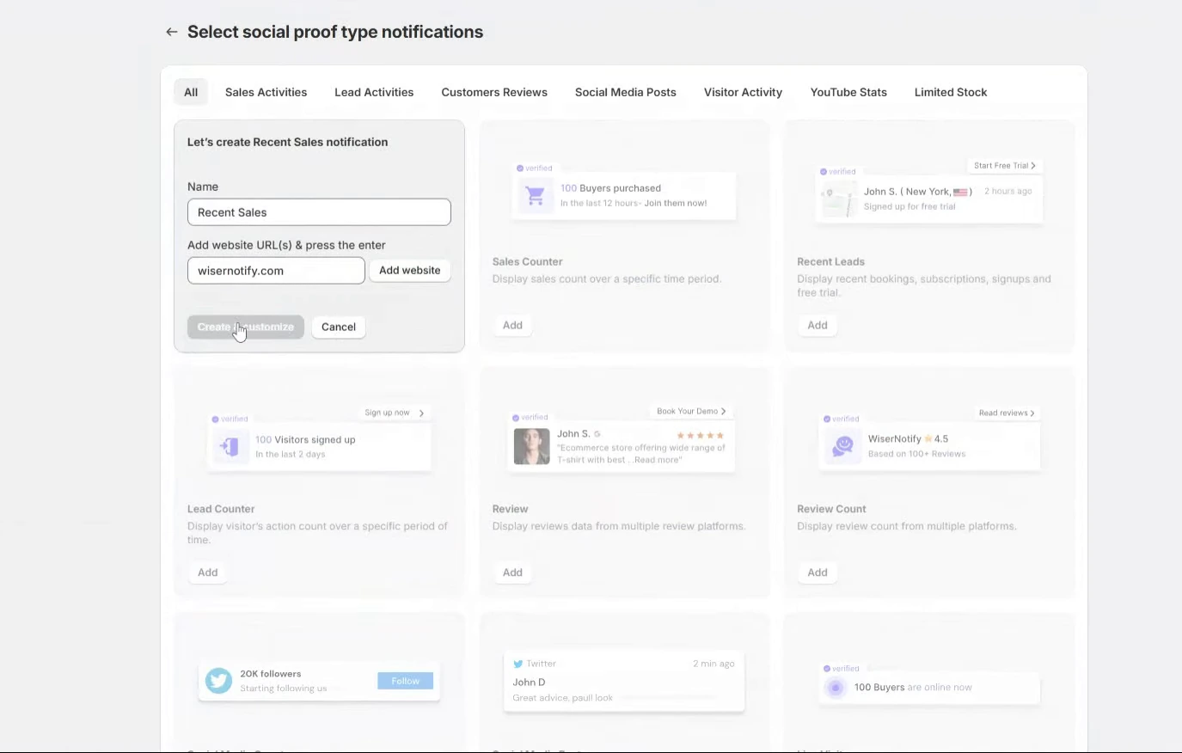Image resolution: width=1182 pixels, height=753 pixels.
Task: Click the Follow button in Twitter followers preview
Action: click(x=406, y=681)
